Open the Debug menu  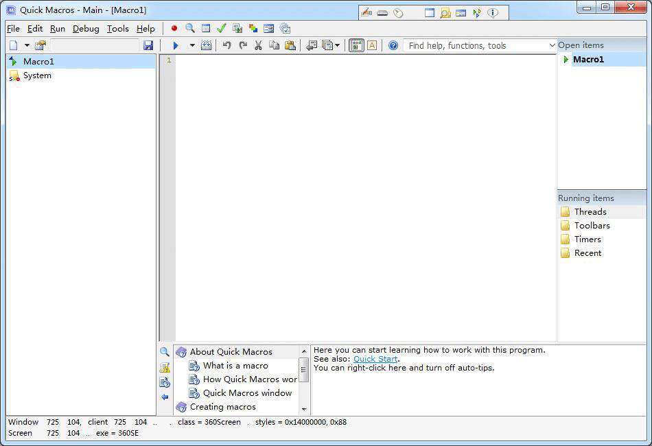tap(86, 29)
